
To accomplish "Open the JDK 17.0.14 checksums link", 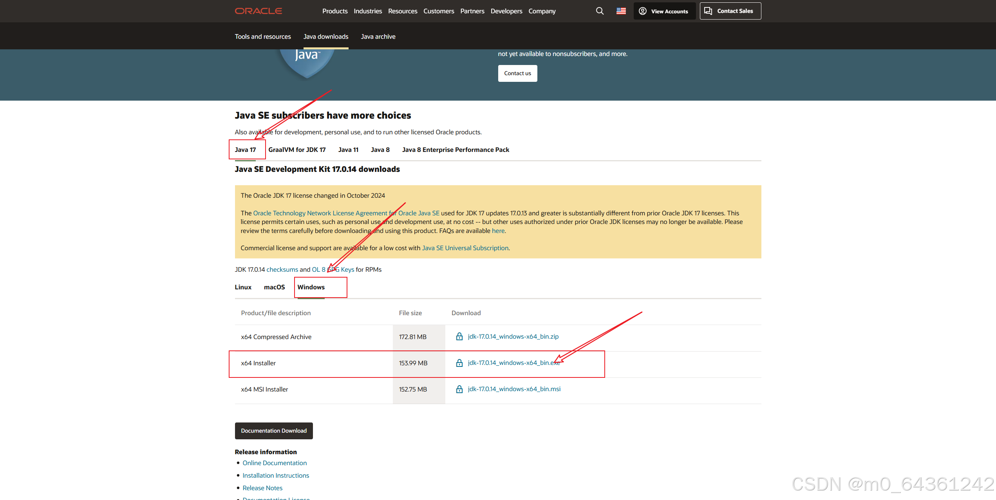I will 282,269.
